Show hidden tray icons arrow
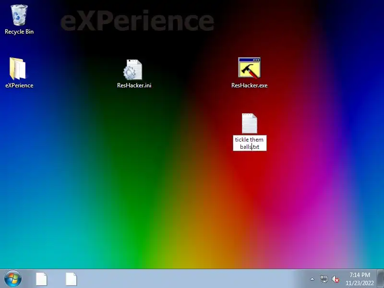 coord(312,279)
